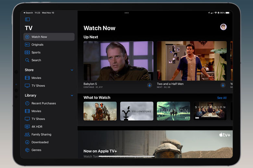Click the Watch Now play icon

point(27,37)
